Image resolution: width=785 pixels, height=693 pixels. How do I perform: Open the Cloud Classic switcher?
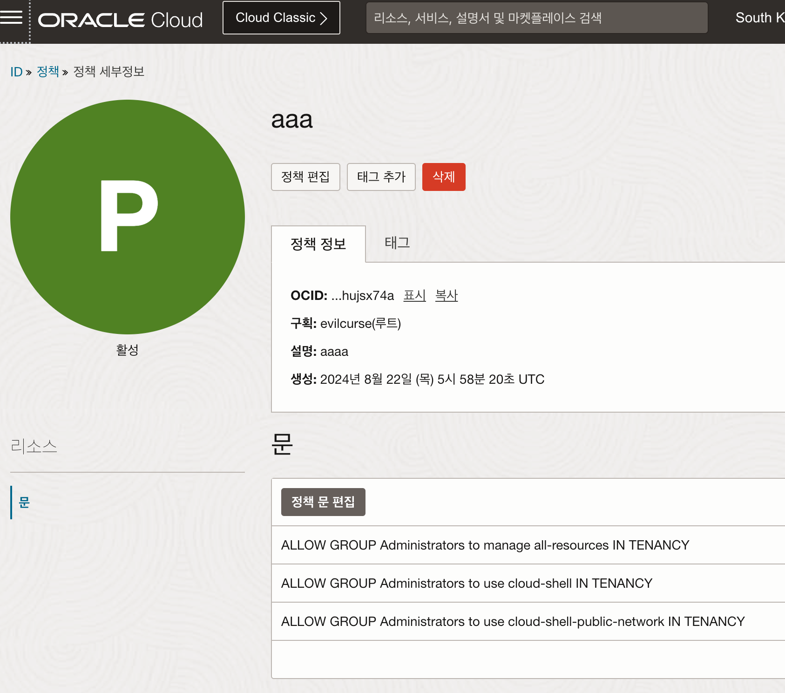(281, 18)
